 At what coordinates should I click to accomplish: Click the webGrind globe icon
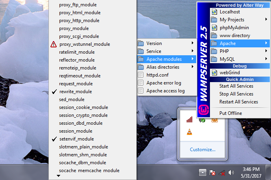214,73
